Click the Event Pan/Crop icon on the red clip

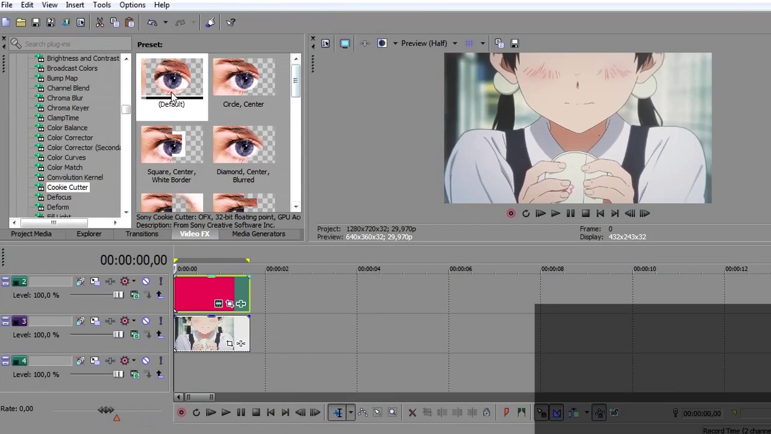point(229,304)
